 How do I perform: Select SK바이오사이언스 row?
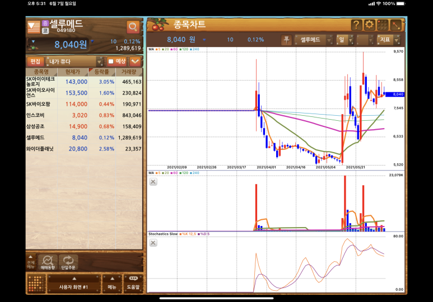pos(84,93)
